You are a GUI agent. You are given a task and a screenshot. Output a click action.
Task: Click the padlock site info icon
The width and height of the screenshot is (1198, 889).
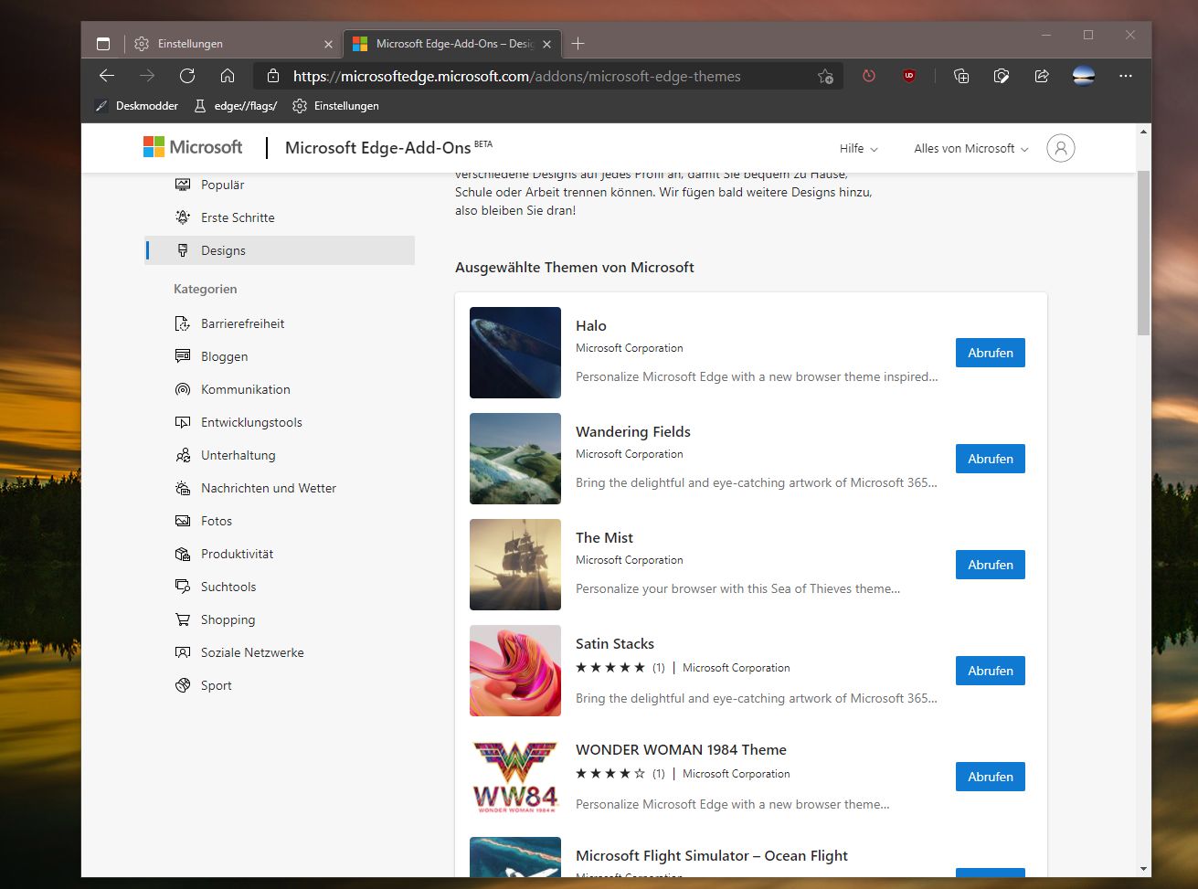(271, 76)
